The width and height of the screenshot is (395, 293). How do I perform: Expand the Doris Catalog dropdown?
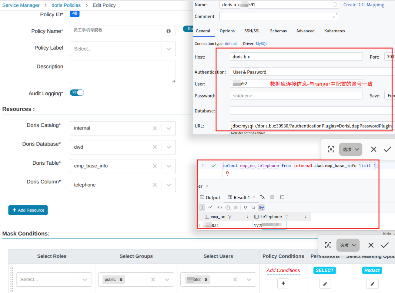pos(169,128)
